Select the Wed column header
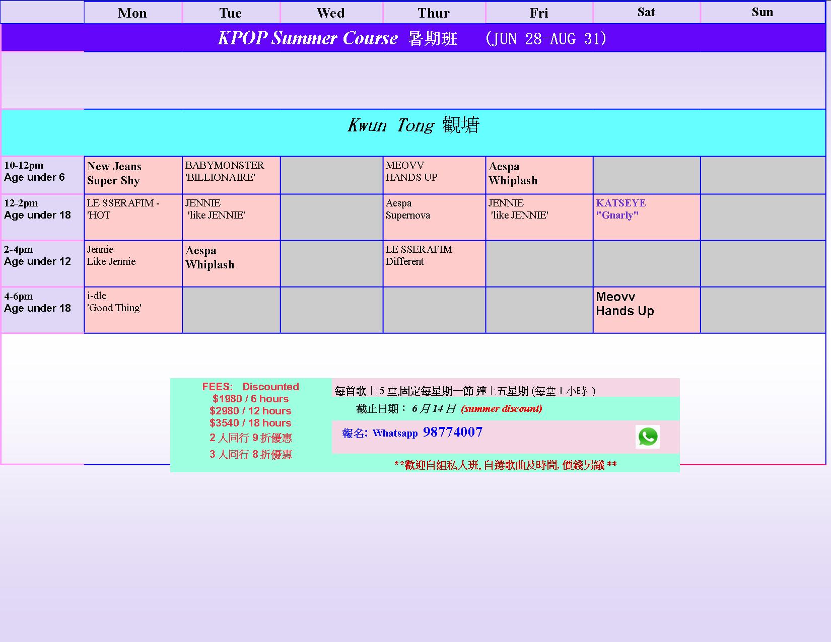The image size is (831, 642). click(331, 13)
